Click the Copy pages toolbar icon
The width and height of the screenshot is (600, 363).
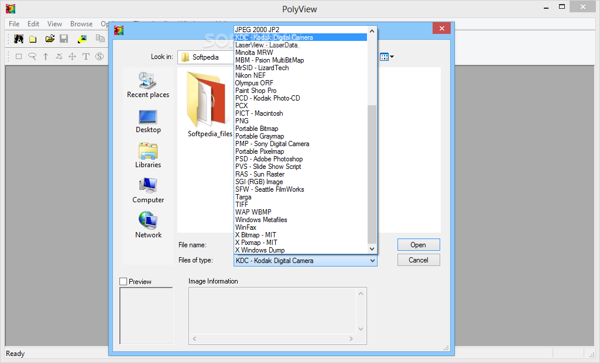100,38
